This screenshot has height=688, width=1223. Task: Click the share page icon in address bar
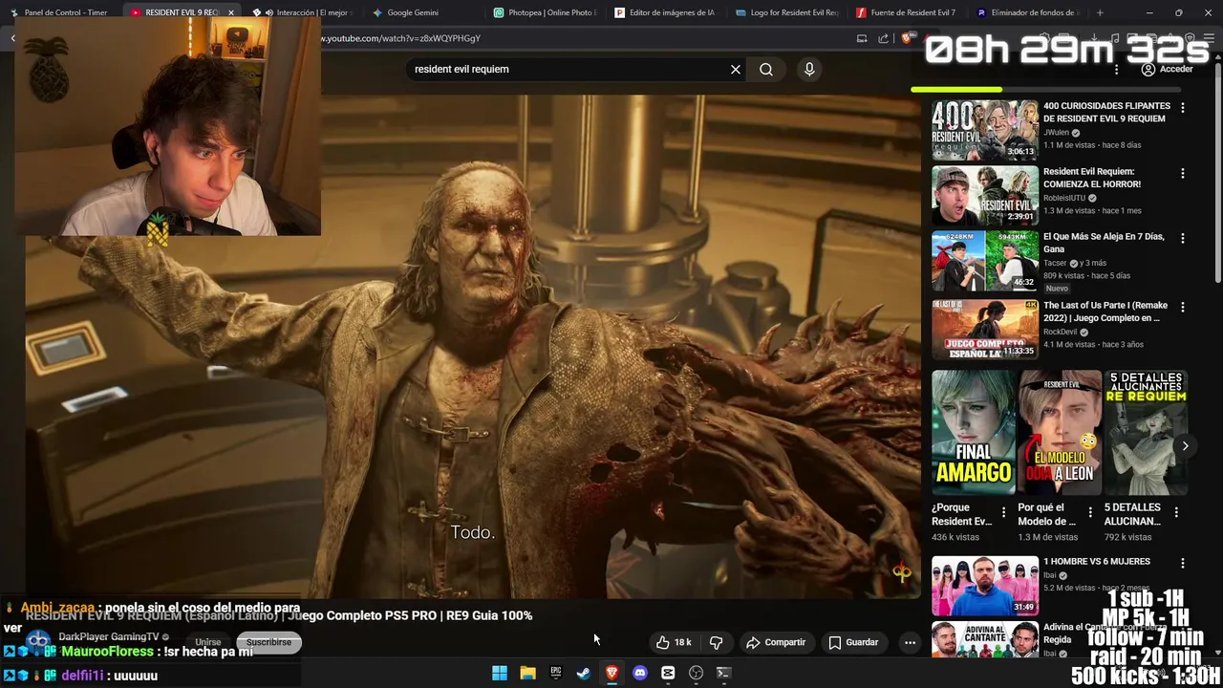point(884,38)
